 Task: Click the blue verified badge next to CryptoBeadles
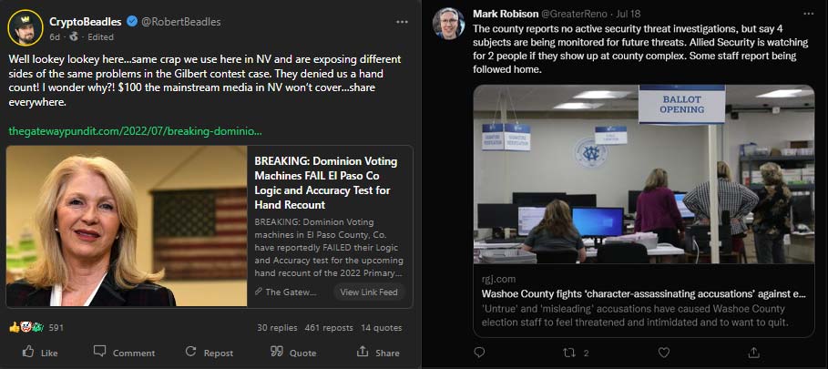click(132, 22)
